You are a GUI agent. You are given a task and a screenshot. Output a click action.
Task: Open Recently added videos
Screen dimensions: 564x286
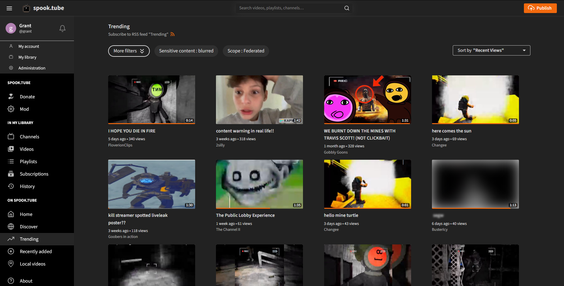[36, 252]
